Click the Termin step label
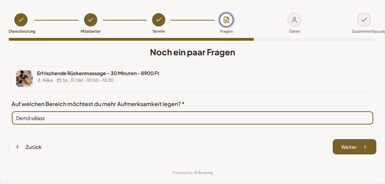This screenshot has width=385, height=184. click(x=159, y=31)
